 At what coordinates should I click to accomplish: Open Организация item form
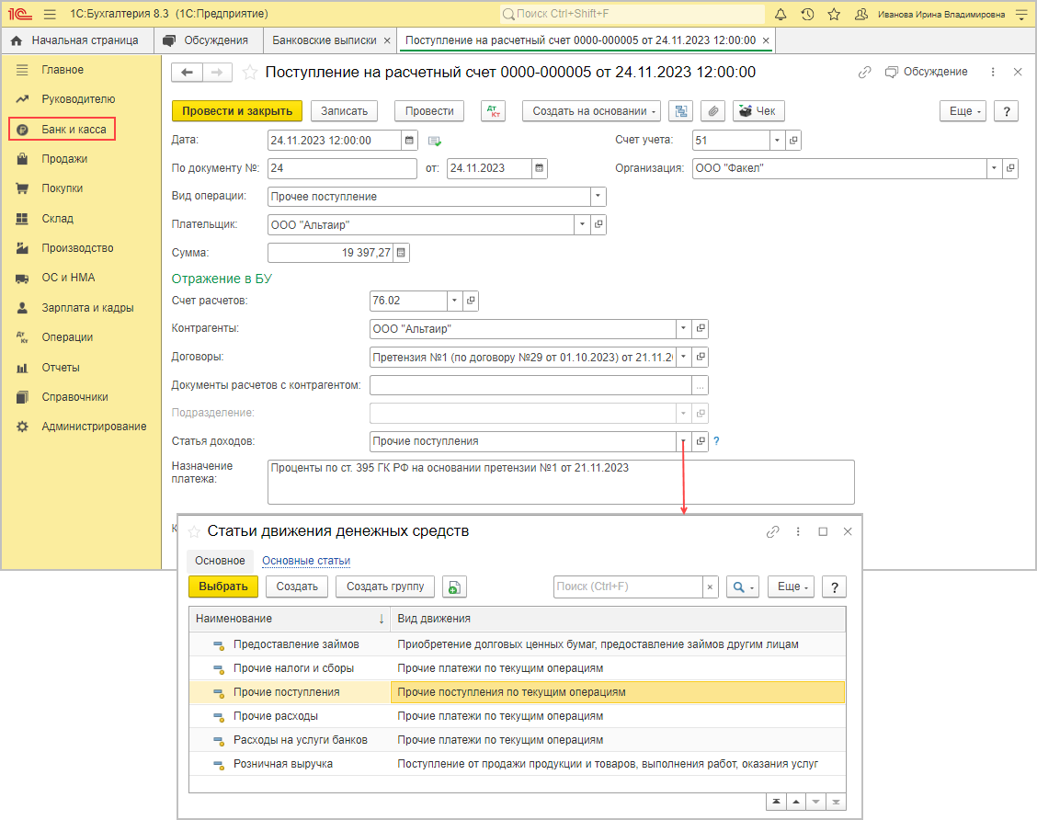click(x=1010, y=168)
